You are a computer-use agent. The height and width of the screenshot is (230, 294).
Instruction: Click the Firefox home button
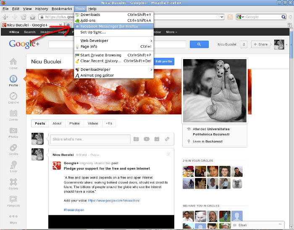tap(33, 17)
